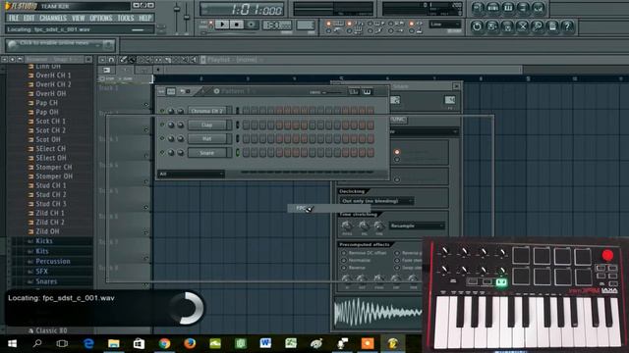
Task: Open the browser shortcut icon
Action: (523, 8)
